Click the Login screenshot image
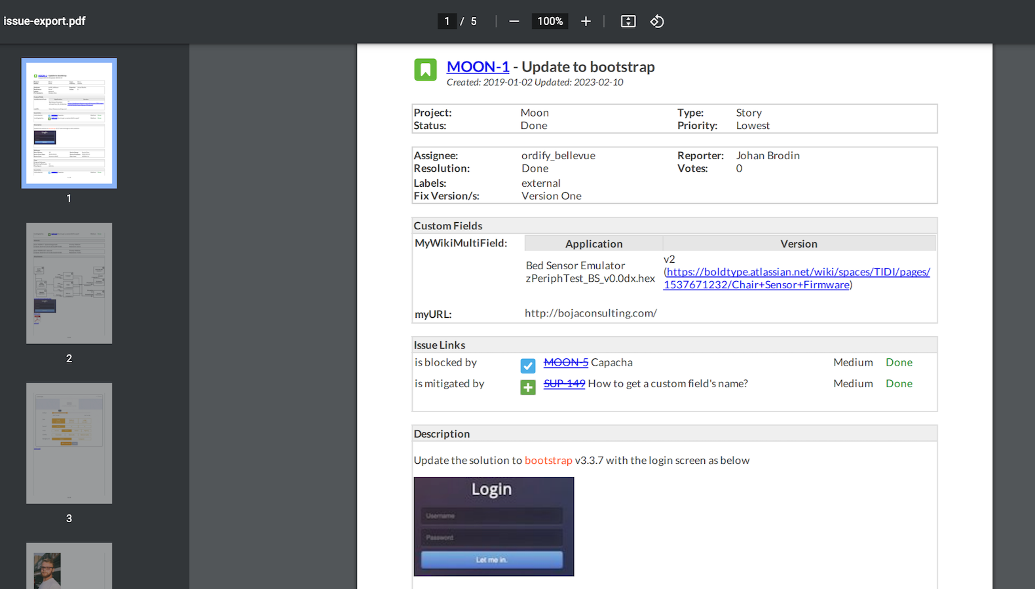Image resolution: width=1035 pixels, height=589 pixels. 494,527
